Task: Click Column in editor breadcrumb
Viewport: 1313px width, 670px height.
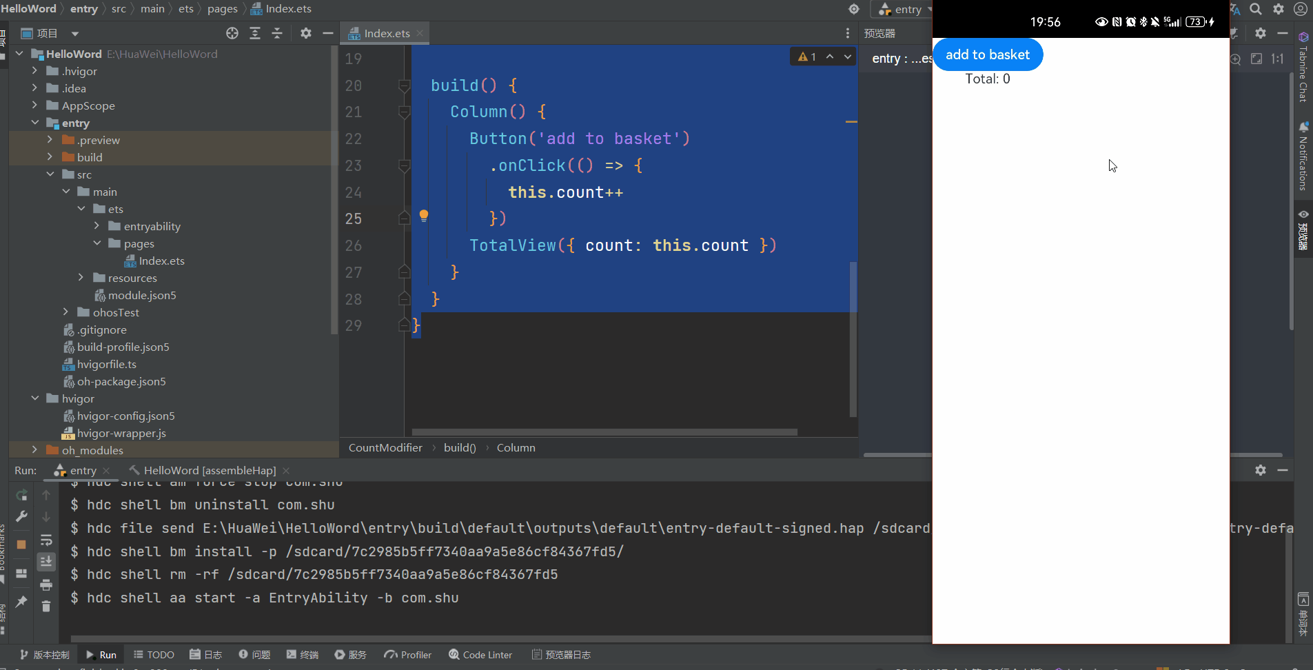Action: pos(516,447)
